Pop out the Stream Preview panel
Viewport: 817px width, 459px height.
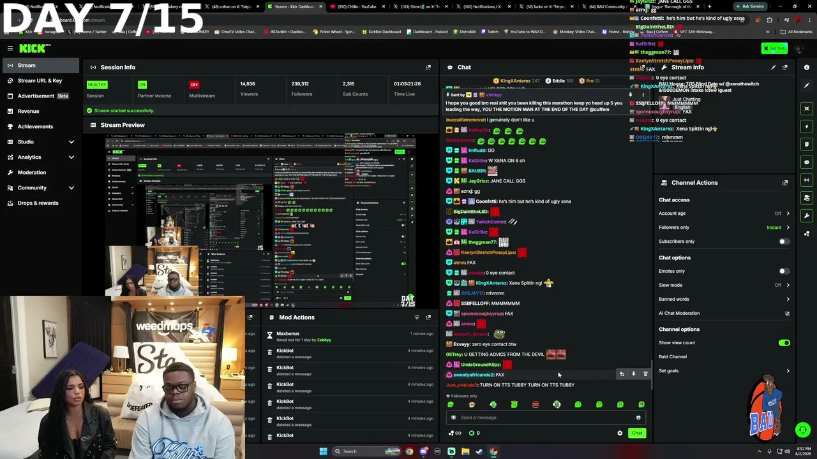[428, 125]
